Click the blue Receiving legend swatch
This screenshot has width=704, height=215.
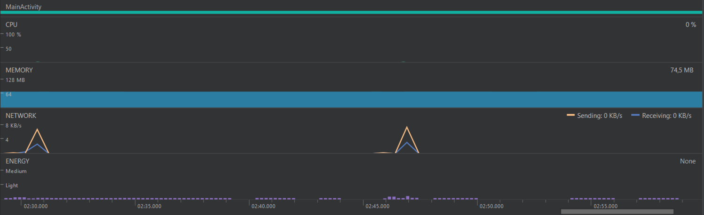[x=635, y=115]
